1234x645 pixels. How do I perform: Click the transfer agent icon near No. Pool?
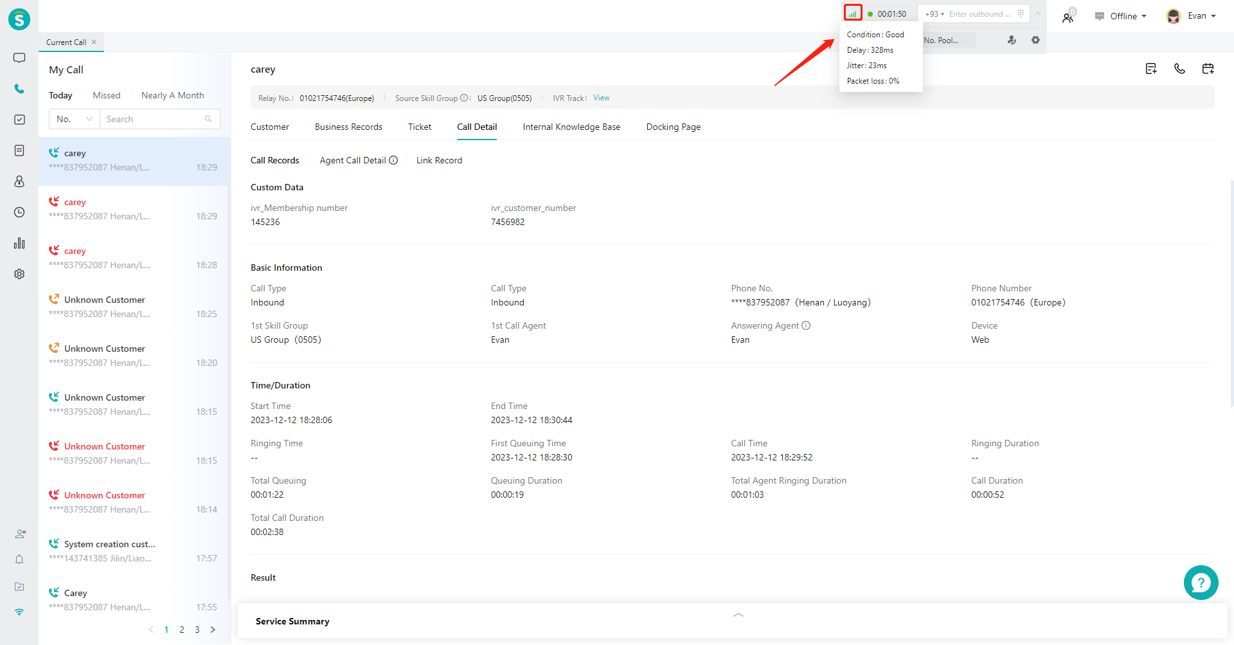[x=1012, y=40]
